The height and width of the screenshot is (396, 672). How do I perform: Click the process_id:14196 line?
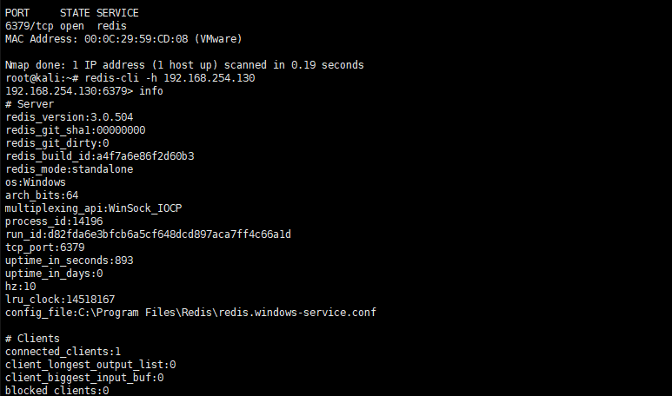54,221
